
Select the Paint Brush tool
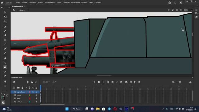click(5, 49)
